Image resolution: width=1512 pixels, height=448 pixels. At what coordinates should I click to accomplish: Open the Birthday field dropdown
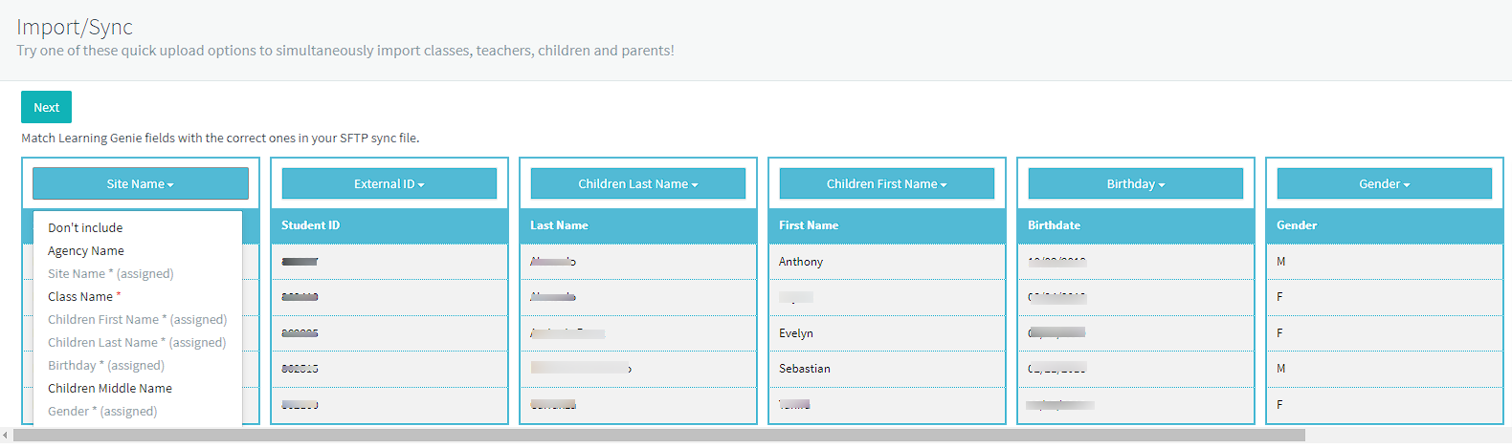pos(1136,183)
